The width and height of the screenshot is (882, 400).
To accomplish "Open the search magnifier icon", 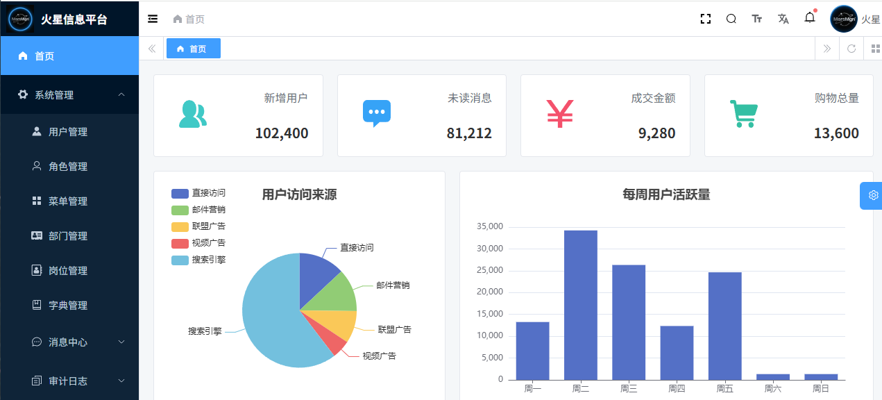I will [x=731, y=19].
